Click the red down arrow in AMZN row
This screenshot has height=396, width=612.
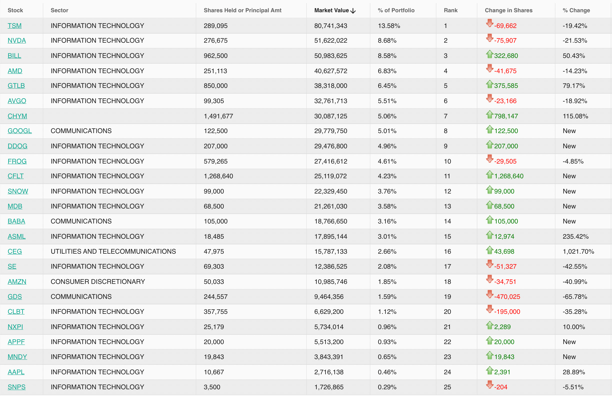pos(489,279)
